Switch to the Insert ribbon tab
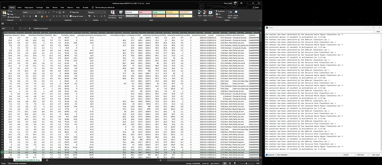This screenshot has width=382, height=165. [x=19, y=7]
